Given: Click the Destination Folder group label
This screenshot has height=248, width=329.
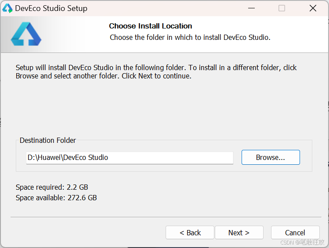Looking at the screenshot, I should coord(47,140).
